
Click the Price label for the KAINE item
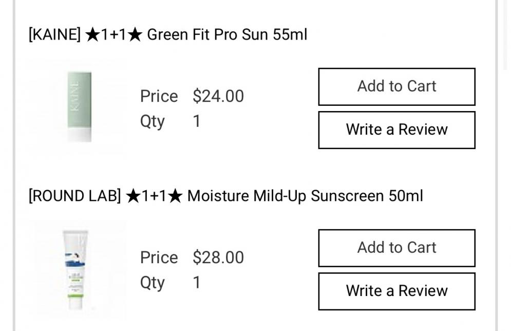pos(159,96)
